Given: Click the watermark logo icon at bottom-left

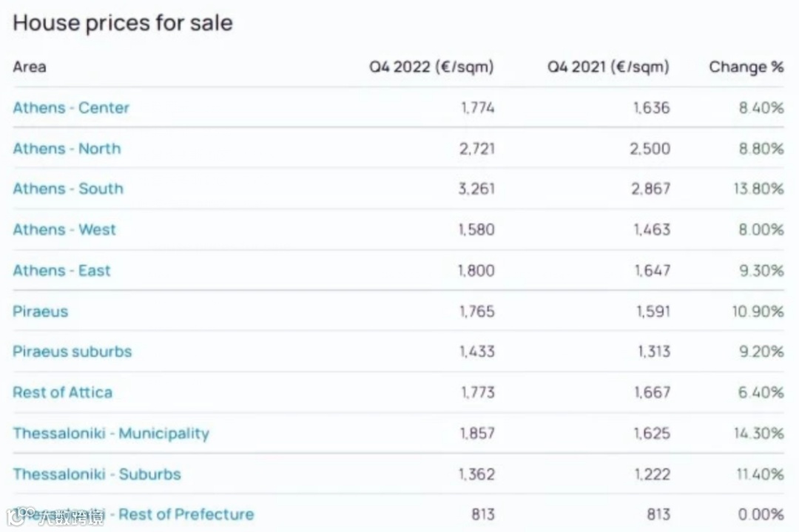Looking at the screenshot, I should coord(16,516).
